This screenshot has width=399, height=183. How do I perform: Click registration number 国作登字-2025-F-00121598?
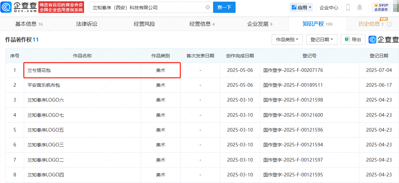293,100
